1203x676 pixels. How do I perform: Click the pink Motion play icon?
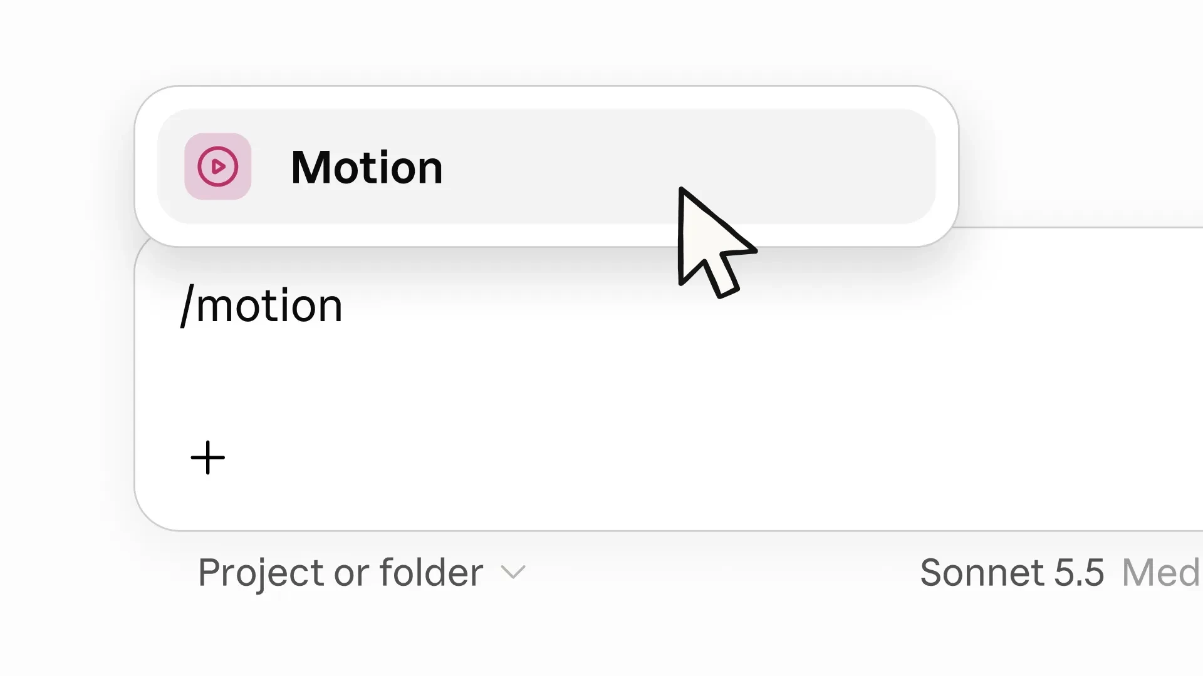pyautogui.click(x=218, y=166)
